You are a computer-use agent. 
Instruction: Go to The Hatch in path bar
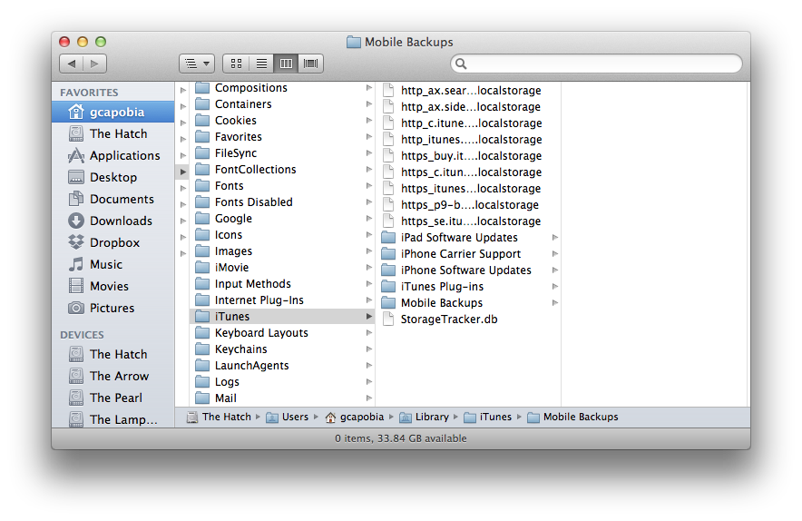tap(219, 418)
